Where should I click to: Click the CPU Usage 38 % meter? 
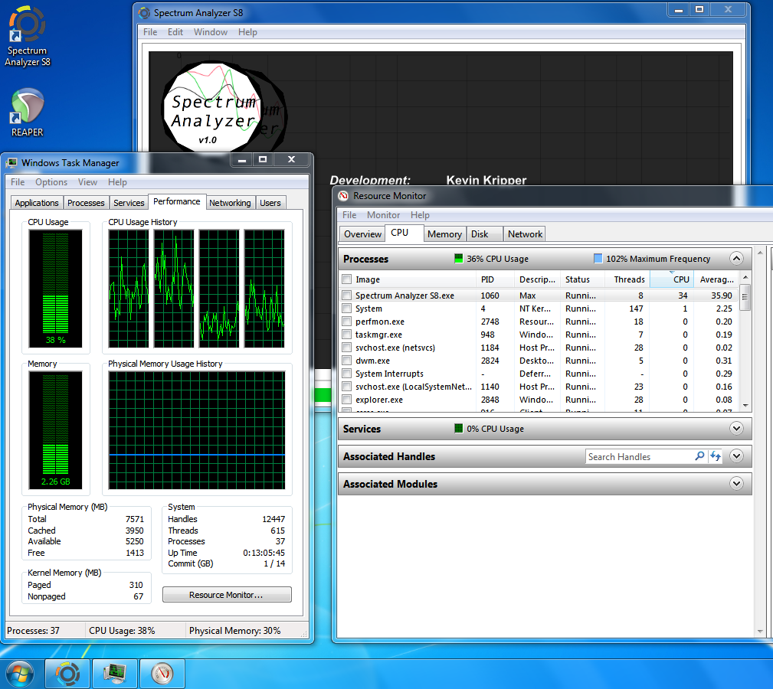55,289
